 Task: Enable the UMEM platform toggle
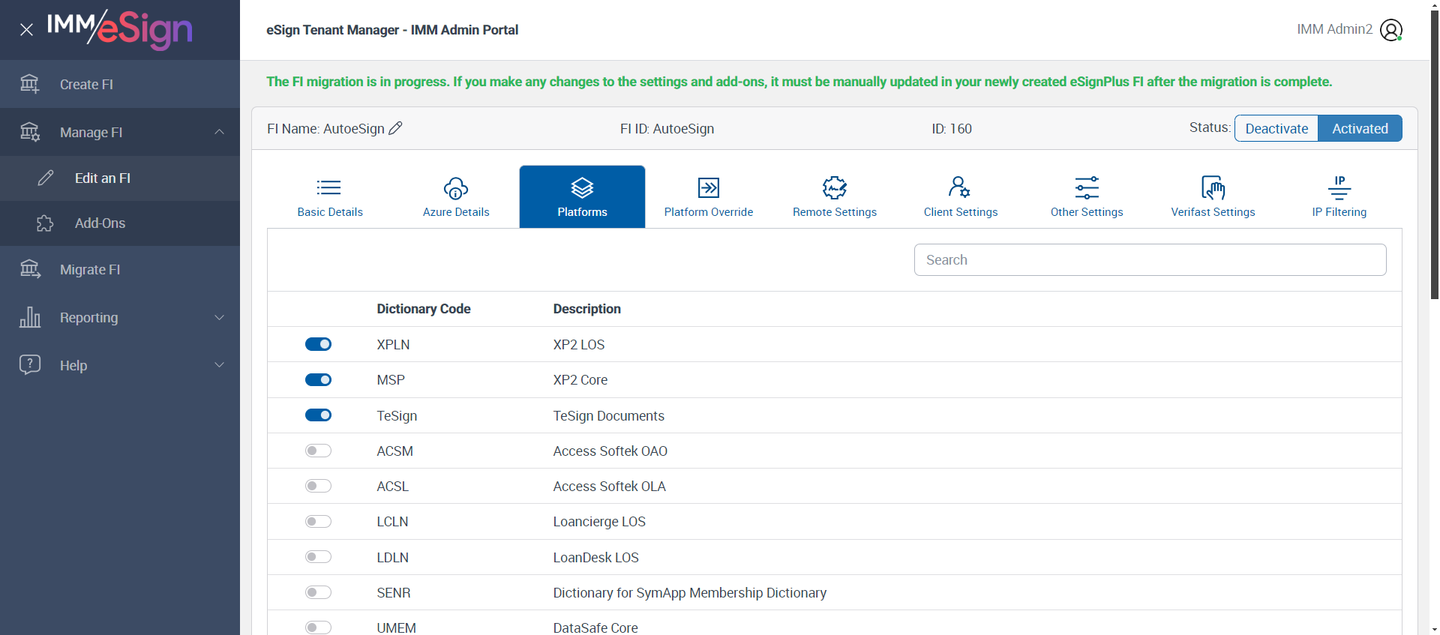[x=318, y=628]
